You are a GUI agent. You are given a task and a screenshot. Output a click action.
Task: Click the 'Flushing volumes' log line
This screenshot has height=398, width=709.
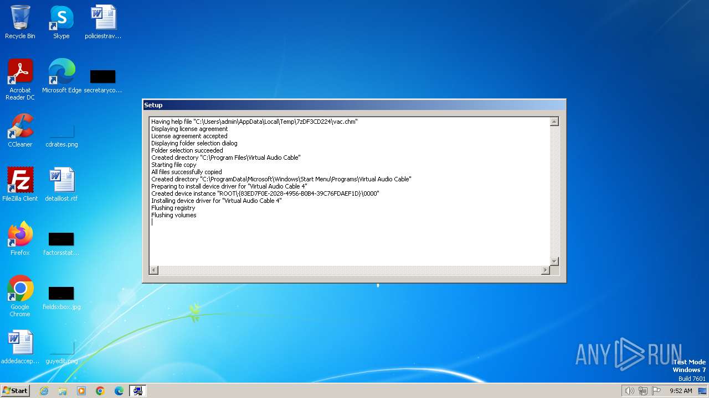[174, 215]
